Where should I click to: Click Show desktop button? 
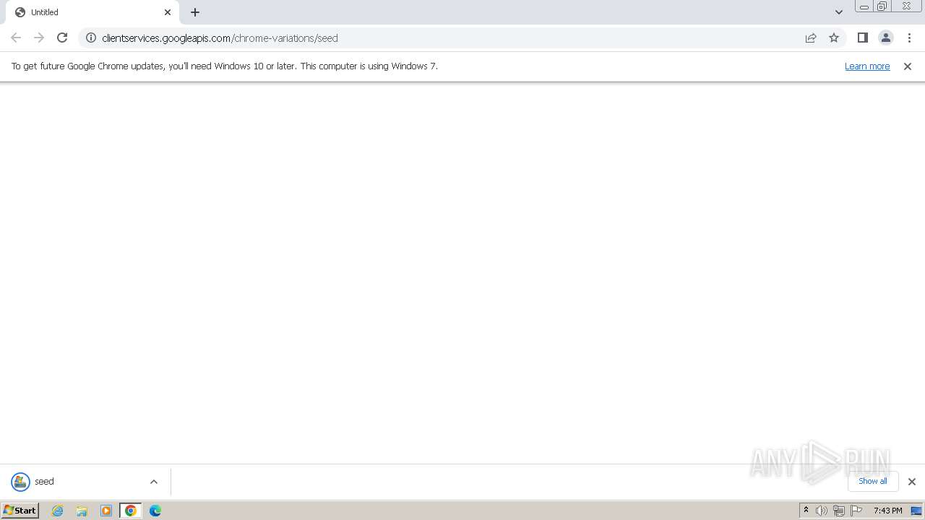917,511
